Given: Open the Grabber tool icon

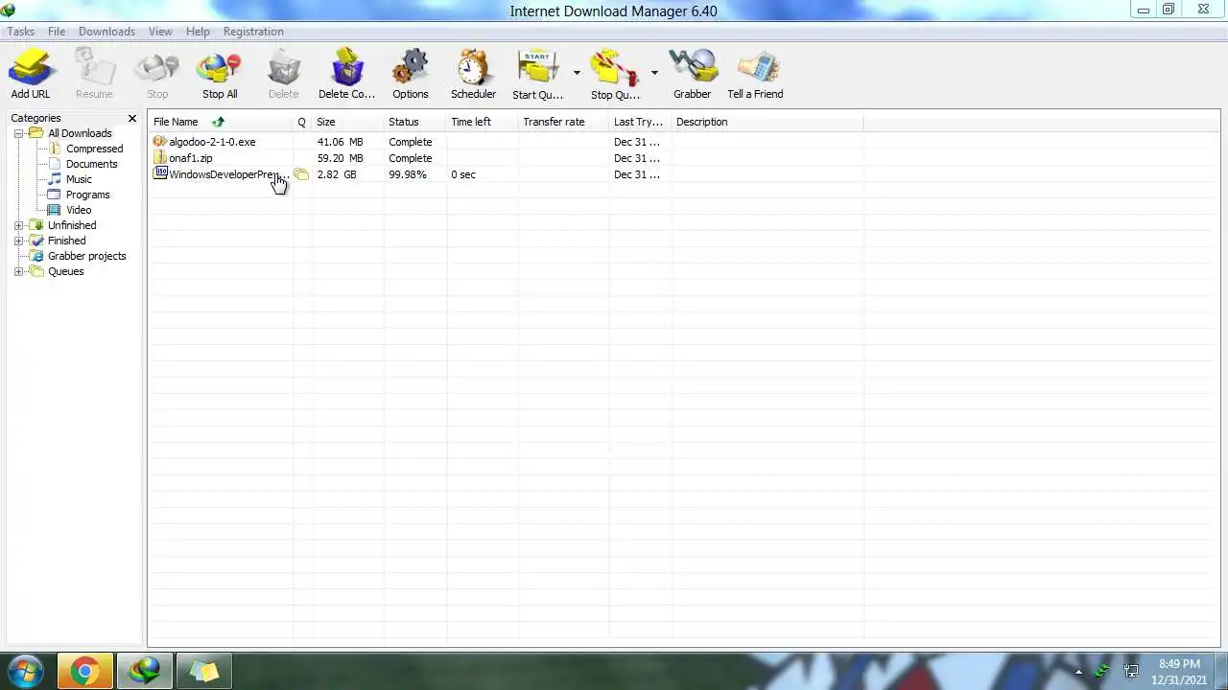Looking at the screenshot, I should pyautogui.click(x=693, y=67).
